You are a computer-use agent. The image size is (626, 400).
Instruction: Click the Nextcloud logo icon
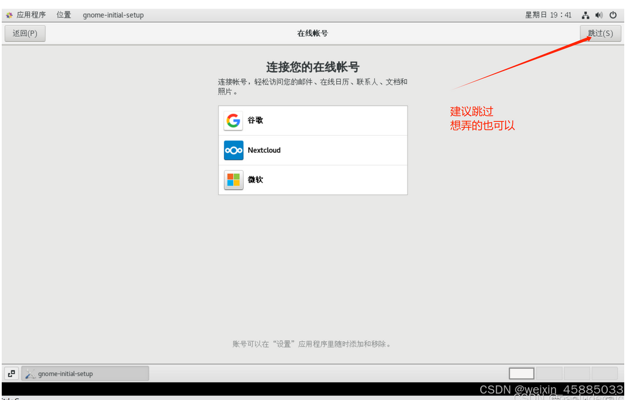pos(233,150)
